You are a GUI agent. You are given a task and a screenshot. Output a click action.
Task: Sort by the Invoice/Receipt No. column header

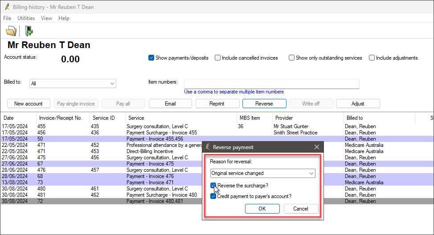(x=60, y=118)
